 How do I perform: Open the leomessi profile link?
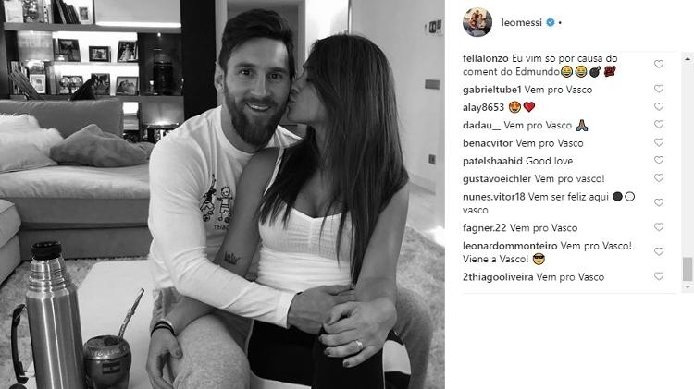[521, 22]
